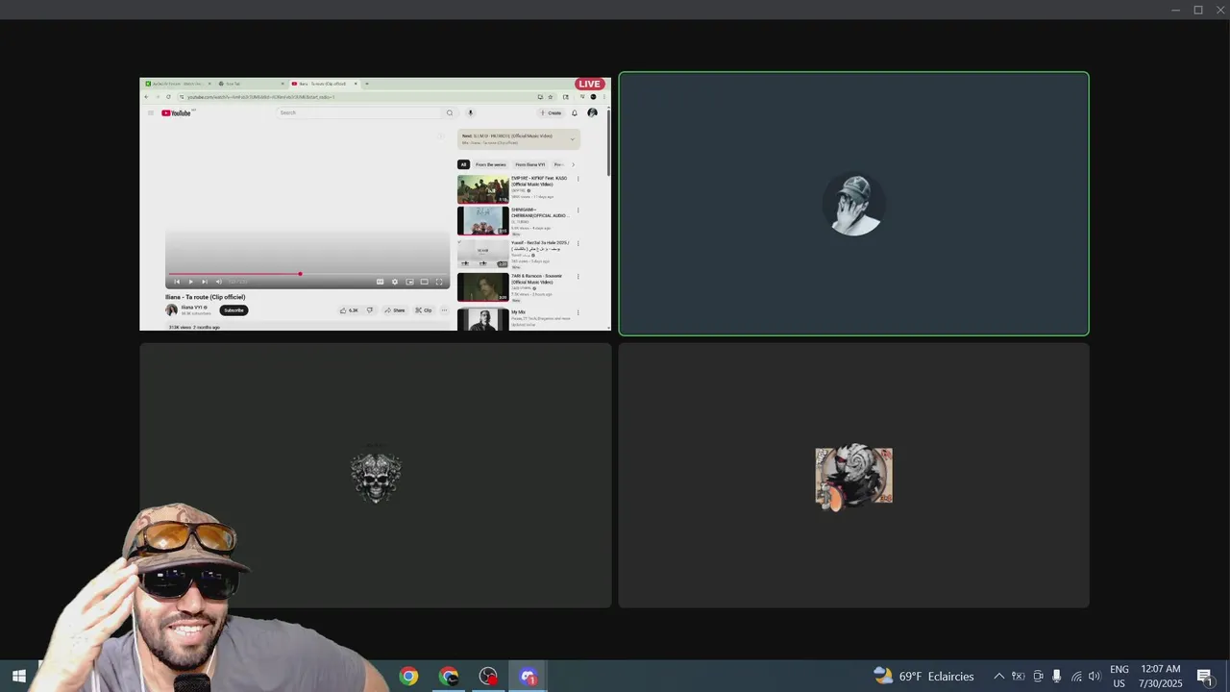Switch to first browser tab in stream
Viewport: 1230px width, 692px height.
coord(178,84)
